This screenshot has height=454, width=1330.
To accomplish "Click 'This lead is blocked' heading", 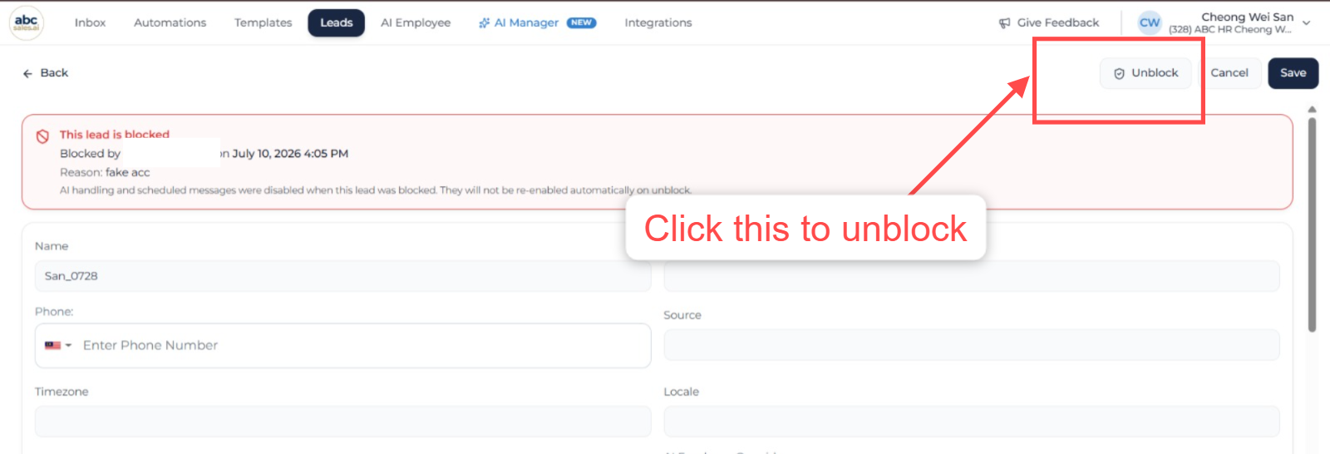I will [115, 134].
